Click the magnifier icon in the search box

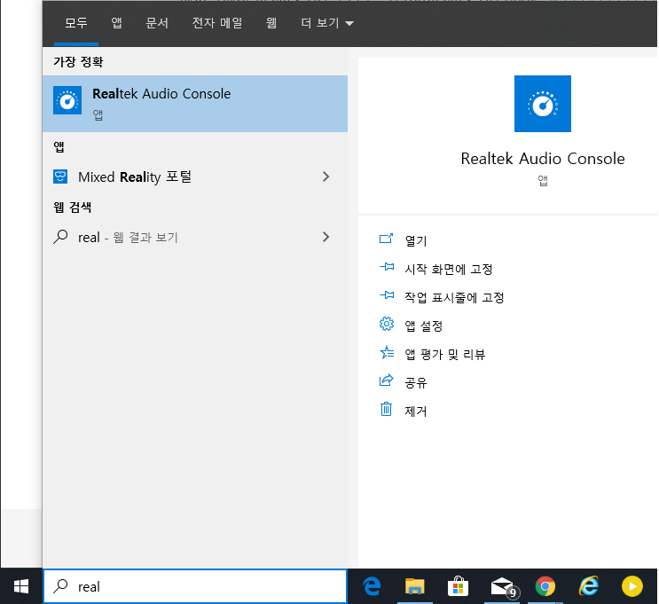60,586
